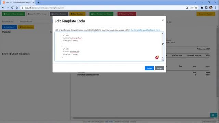This screenshot has height=123, width=219.
Task: Bookmark this page with the star icon
Action: (196, 8)
